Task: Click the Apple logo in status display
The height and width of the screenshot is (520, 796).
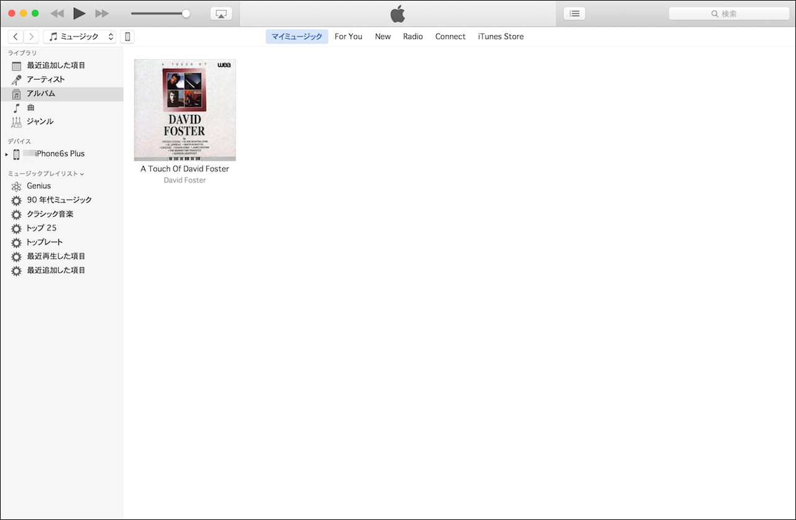Action: [397, 13]
